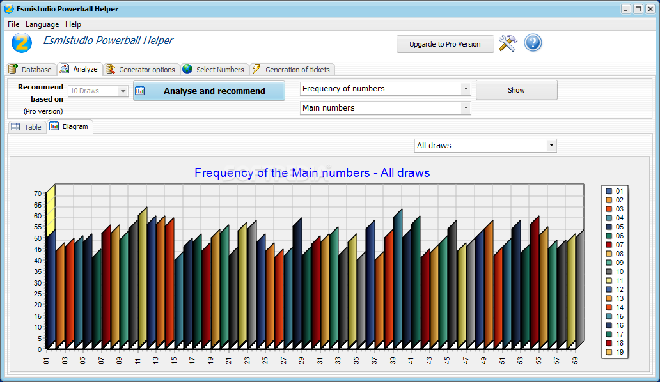
Task: Click the Analyze tab icon
Action: tap(65, 68)
